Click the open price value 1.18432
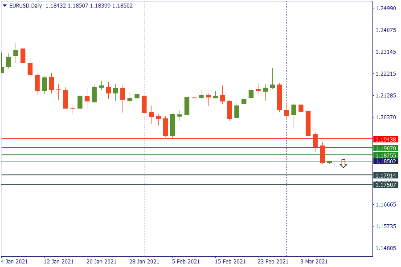The width and height of the screenshot is (401, 267). click(56, 6)
